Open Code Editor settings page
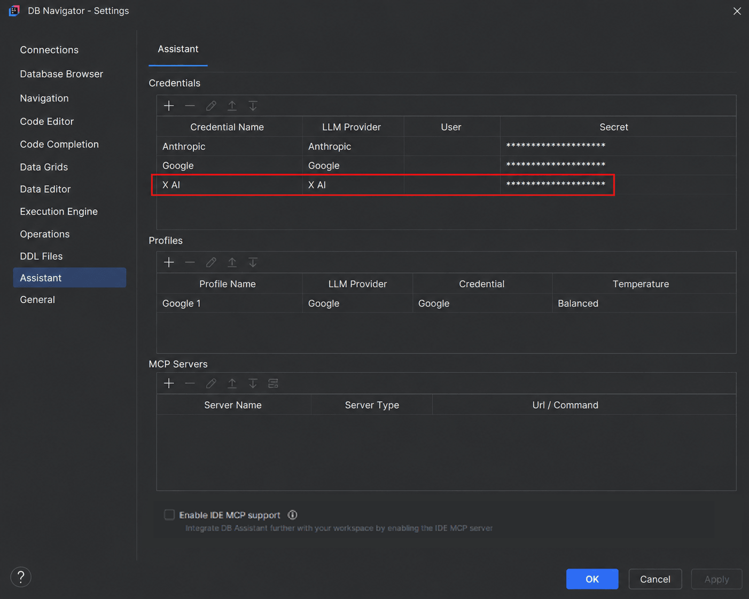The width and height of the screenshot is (749, 599). pos(47,121)
